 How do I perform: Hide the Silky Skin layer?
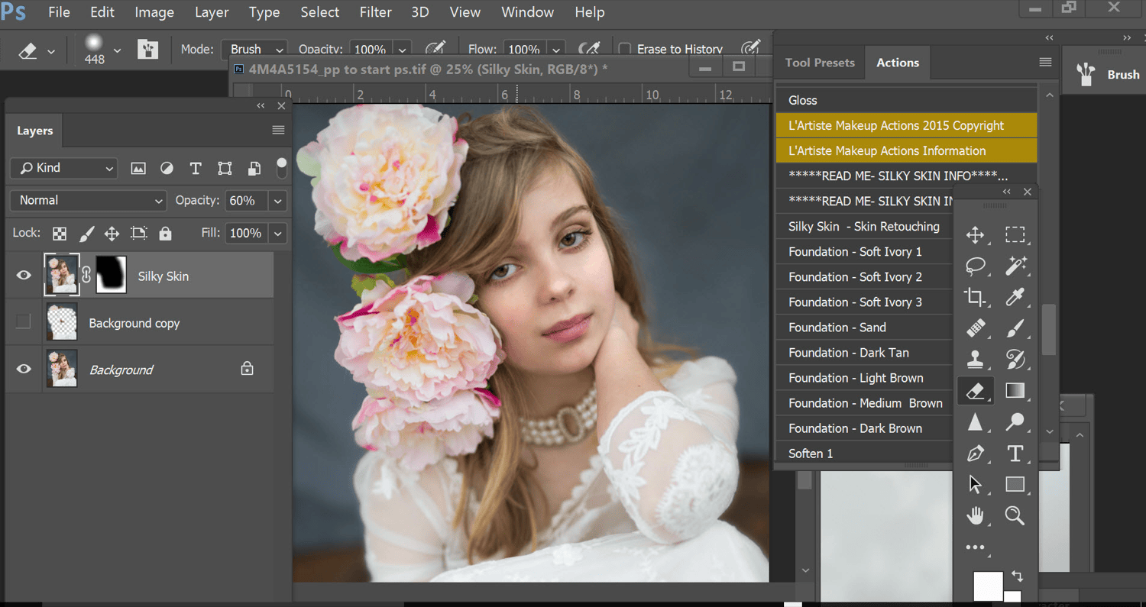coord(24,275)
